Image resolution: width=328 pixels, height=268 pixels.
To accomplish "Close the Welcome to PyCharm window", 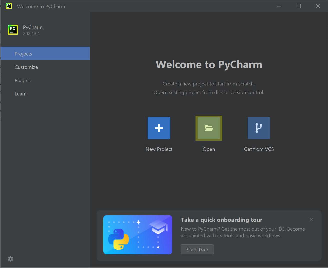I will coord(318,6).
